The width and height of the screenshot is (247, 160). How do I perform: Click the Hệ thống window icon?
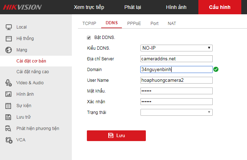tap(9, 39)
